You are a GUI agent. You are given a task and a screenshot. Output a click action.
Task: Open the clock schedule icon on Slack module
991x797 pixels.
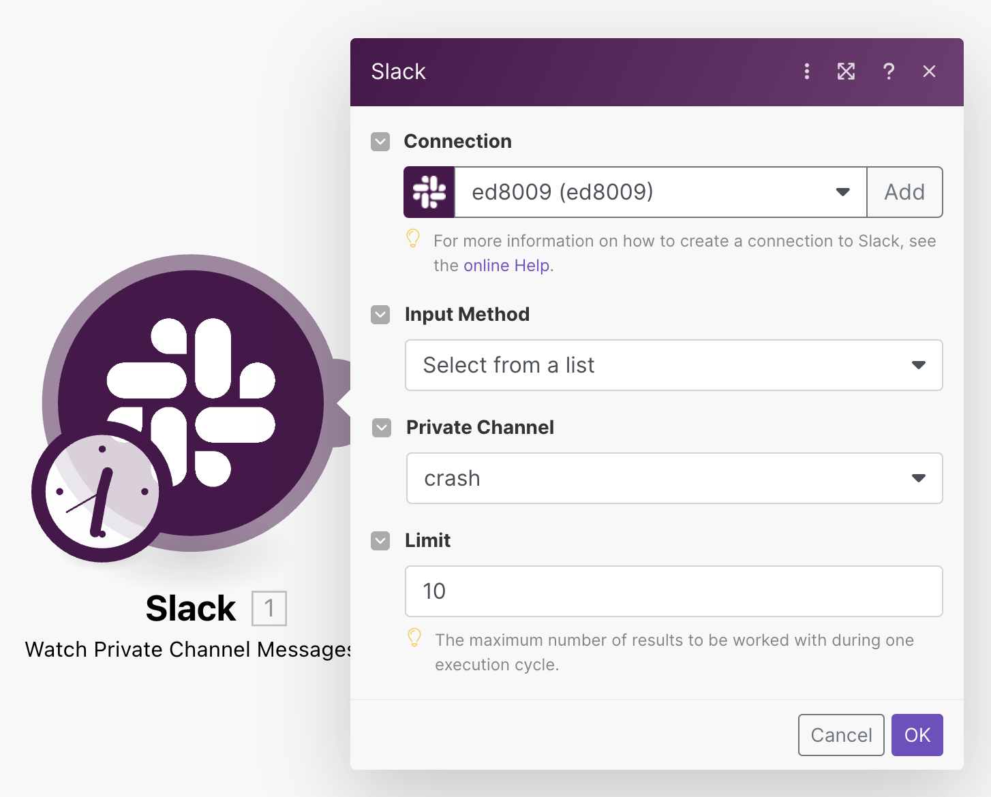[102, 491]
